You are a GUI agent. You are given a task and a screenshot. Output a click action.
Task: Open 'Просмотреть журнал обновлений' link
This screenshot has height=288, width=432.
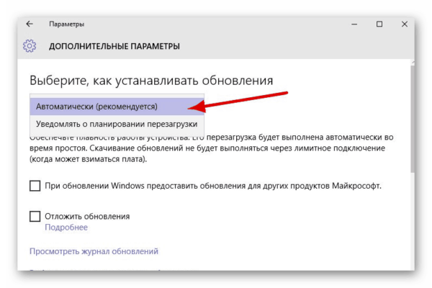coord(94,251)
